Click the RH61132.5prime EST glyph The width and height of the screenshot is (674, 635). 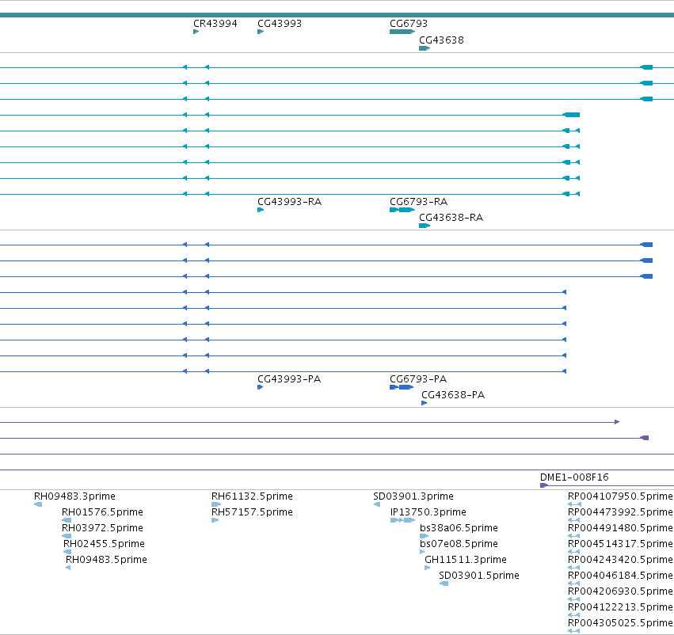click(x=216, y=504)
